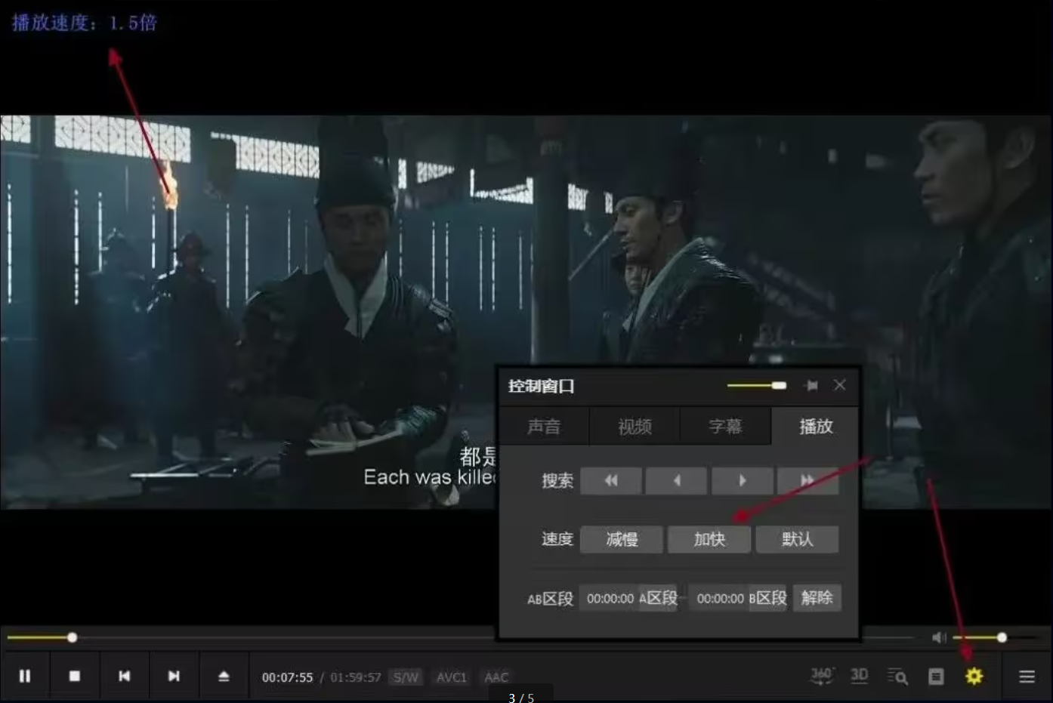
Task: Speed up playback with 加快
Action: tap(709, 539)
